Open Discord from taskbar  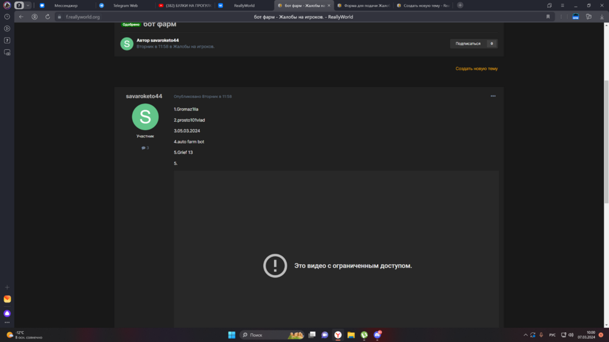(378, 335)
